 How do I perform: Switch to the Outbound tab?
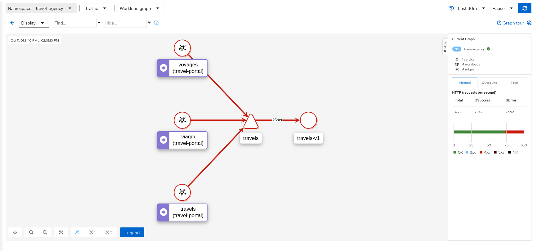coord(489,83)
